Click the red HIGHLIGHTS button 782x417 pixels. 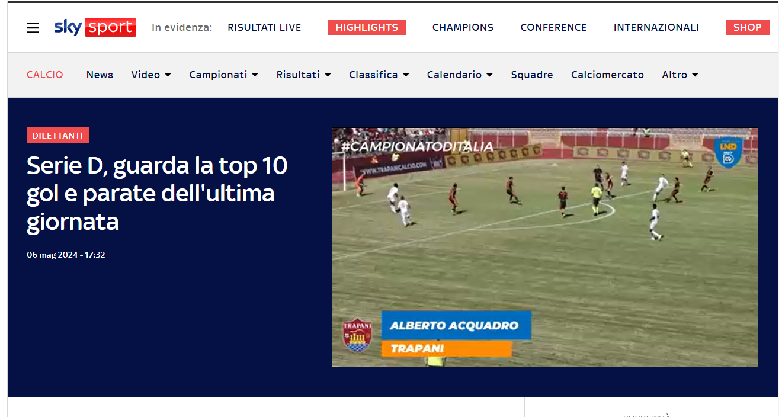[x=367, y=27]
